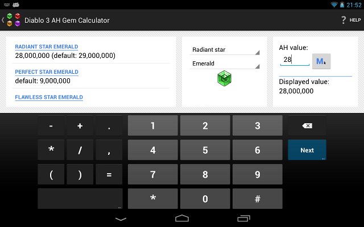This screenshot has width=364, height=227.
Task: Tap number key 7
Action: 153,174
